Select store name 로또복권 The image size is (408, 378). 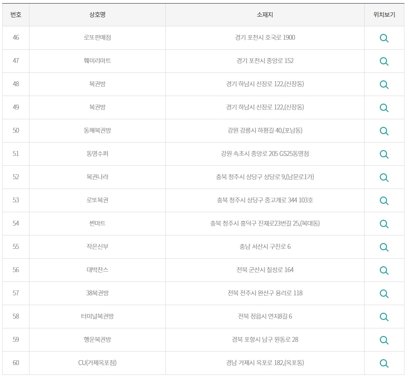[97, 200]
